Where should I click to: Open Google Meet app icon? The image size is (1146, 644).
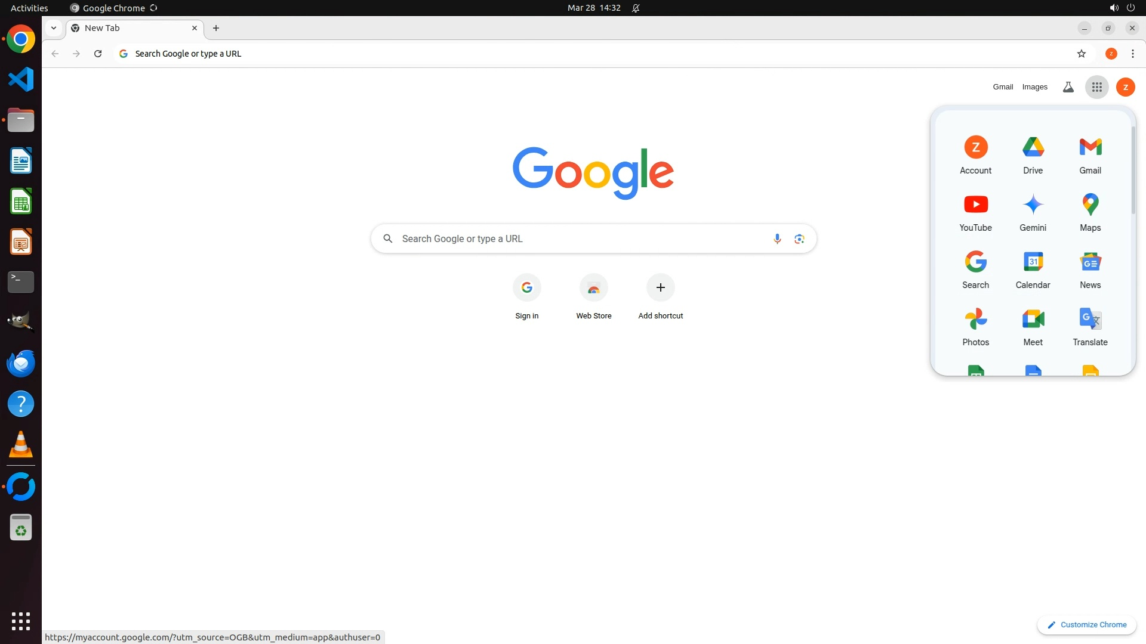[1033, 326]
